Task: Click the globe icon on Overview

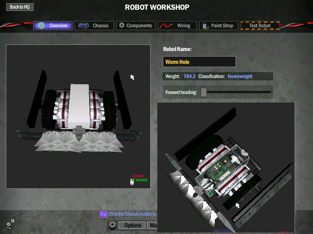Action: coord(41,25)
